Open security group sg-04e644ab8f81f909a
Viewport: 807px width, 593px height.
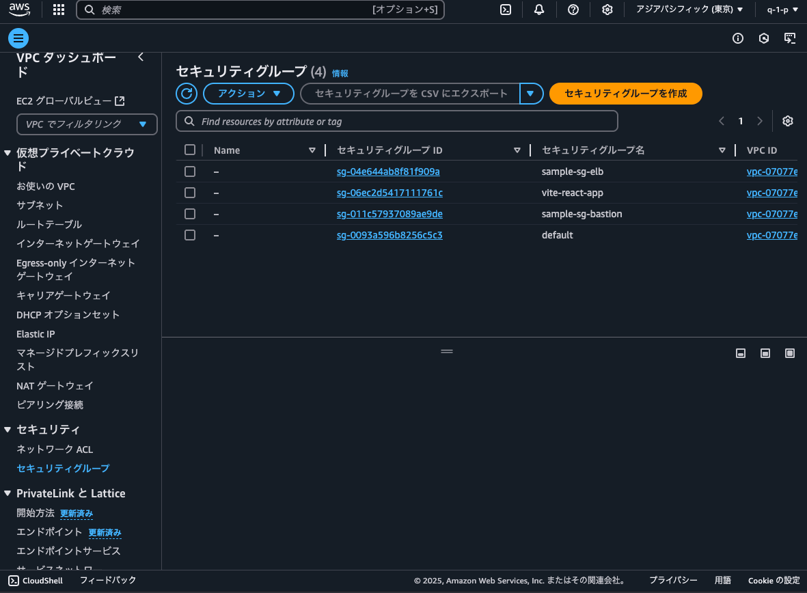click(388, 171)
